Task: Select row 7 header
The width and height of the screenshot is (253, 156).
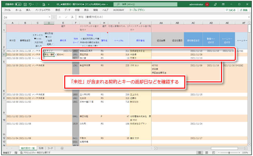Action: tap(4, 94)
